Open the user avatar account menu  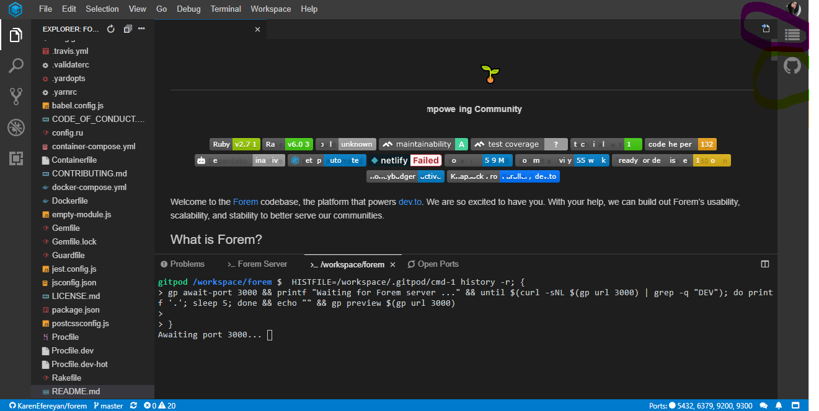point(794,9)
